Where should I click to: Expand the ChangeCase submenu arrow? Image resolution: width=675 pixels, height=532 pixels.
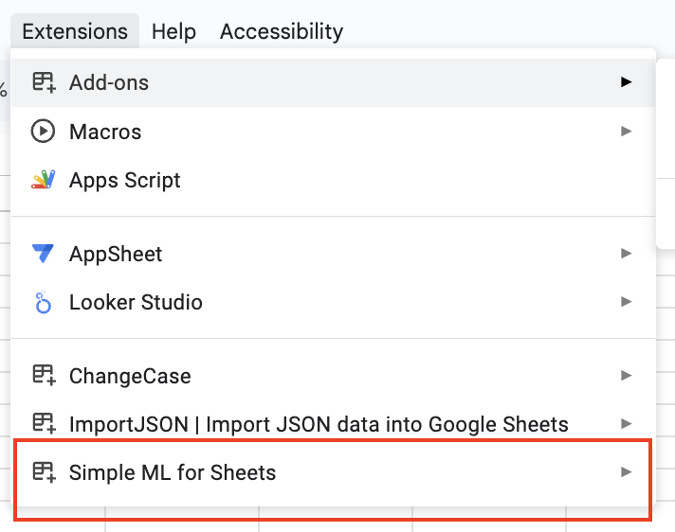coord(626,376)
